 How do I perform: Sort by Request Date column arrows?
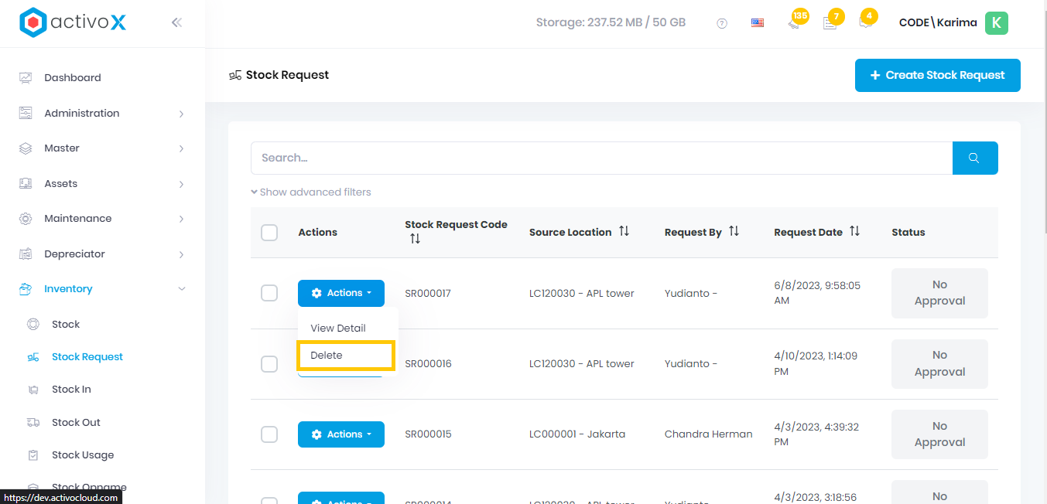point(854,232)
